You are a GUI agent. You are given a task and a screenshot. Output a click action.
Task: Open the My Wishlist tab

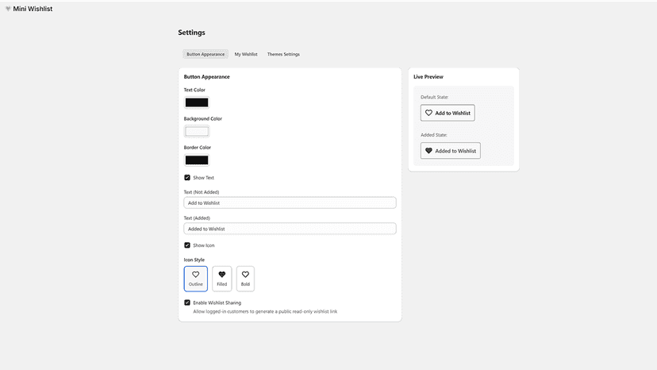coord(246,54)
